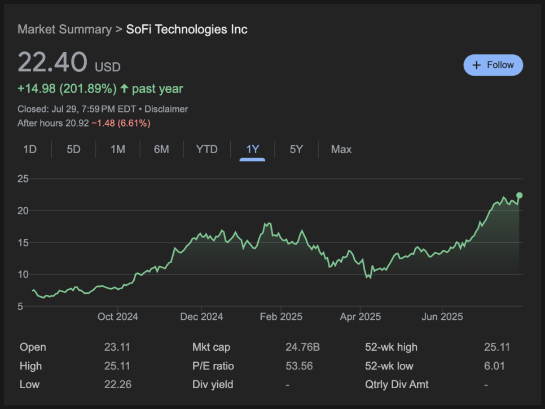Click the Closed: Jul 29 timestamp
This screenshot has height=409, width=545.
77,109
